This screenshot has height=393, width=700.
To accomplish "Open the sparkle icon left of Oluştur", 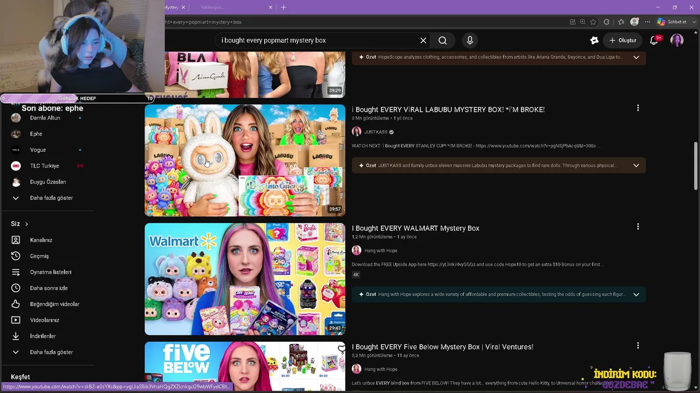I will coord(594,40).
